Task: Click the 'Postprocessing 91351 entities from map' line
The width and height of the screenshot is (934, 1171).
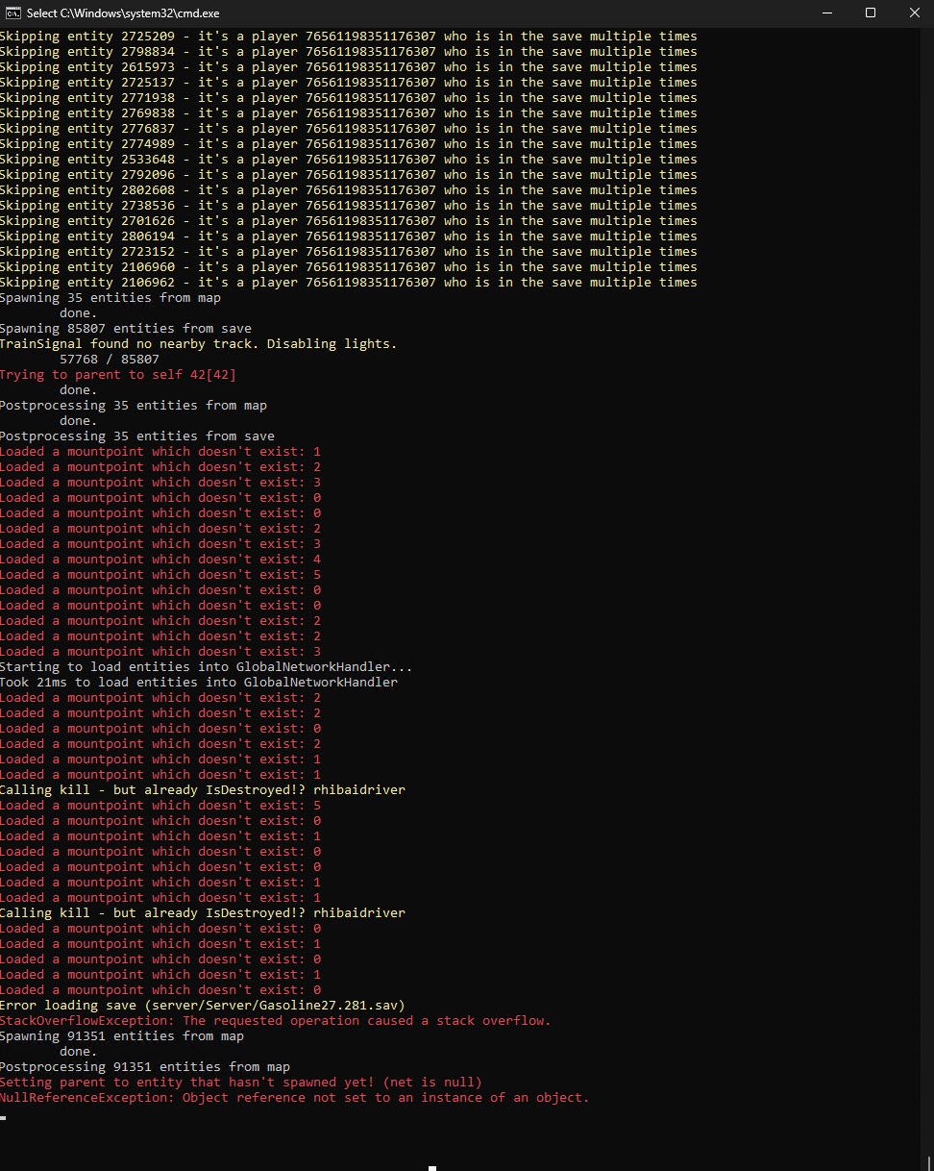Action: (144, 1067)
